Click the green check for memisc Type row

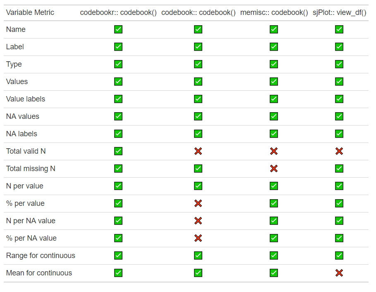pos(274,64)
